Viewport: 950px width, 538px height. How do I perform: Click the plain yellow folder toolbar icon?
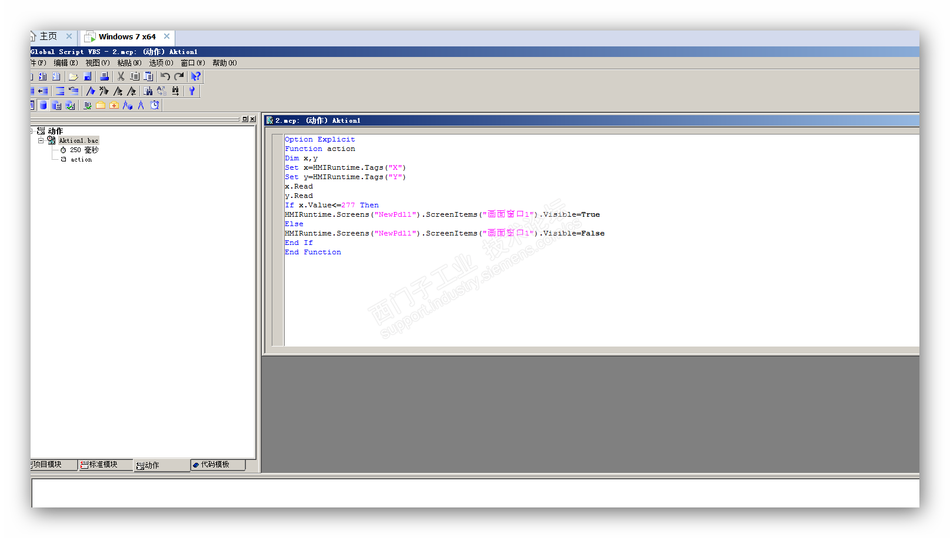(101, 105)
